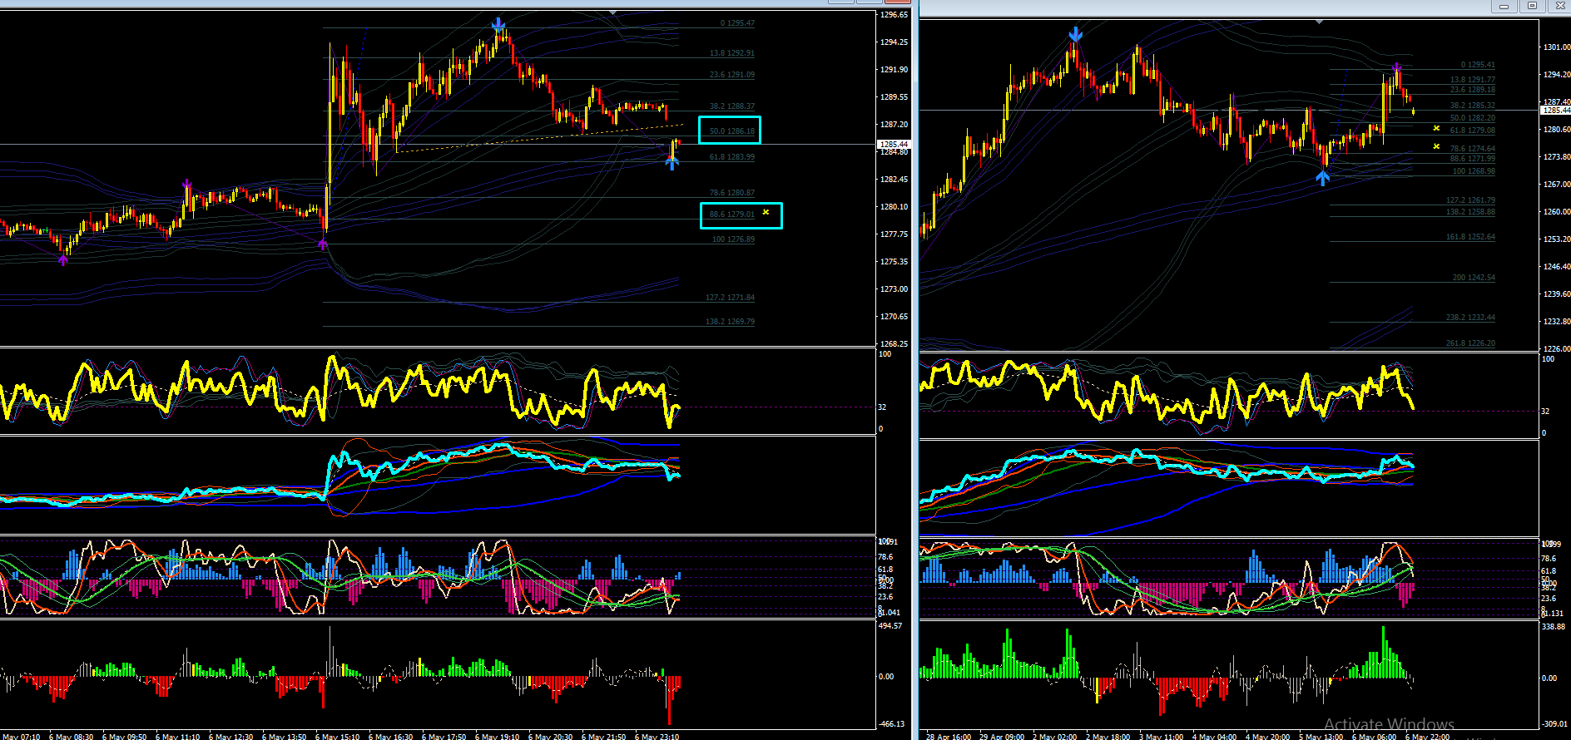Click the 200 1242.54 Fibonacci label
Viewport: 1571px width, 740px height.
[x=1474, y=278]
